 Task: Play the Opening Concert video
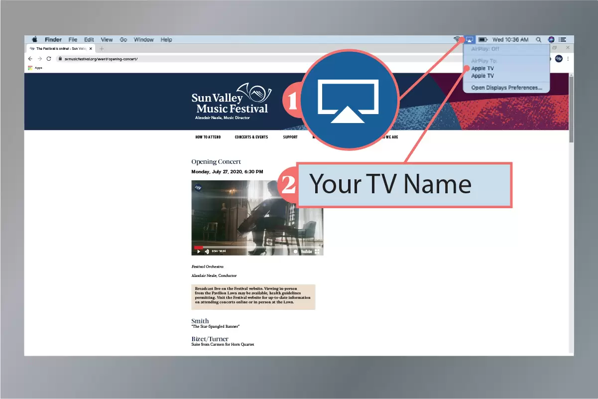199,252
